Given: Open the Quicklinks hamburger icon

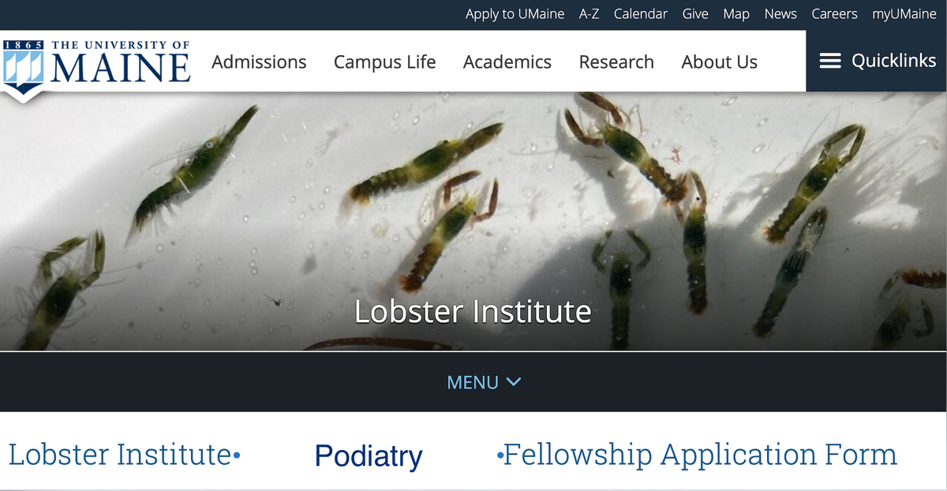Looking at the screenshot, I should point(830,61).
